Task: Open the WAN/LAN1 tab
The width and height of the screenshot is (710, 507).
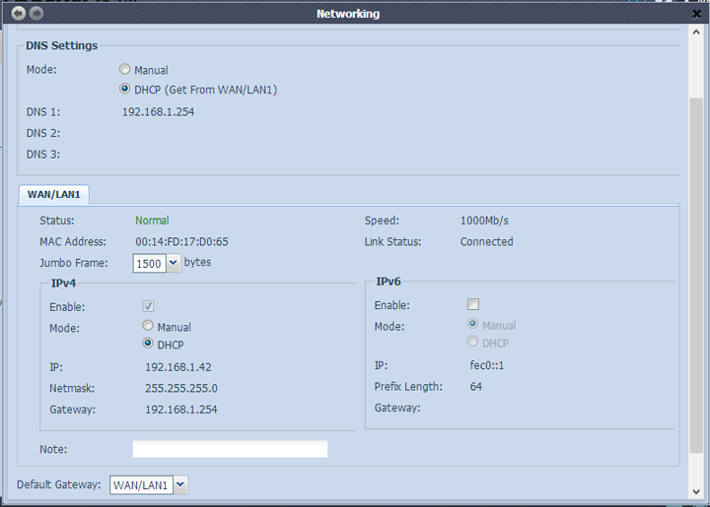Action: (x=54, y=194)
